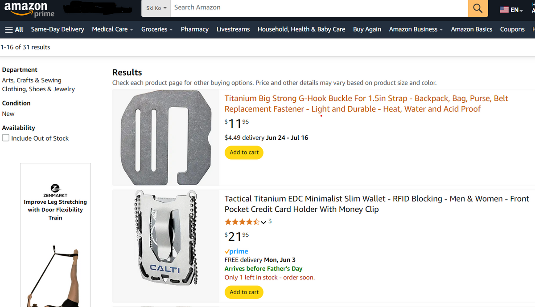535x307 pixels.
Task: Filter by Arts, Crafts & Sewing department
Action: point(32,81)
